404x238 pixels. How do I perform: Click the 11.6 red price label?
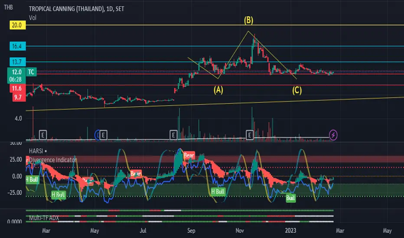pyautogui.click(x=17, y=89)
